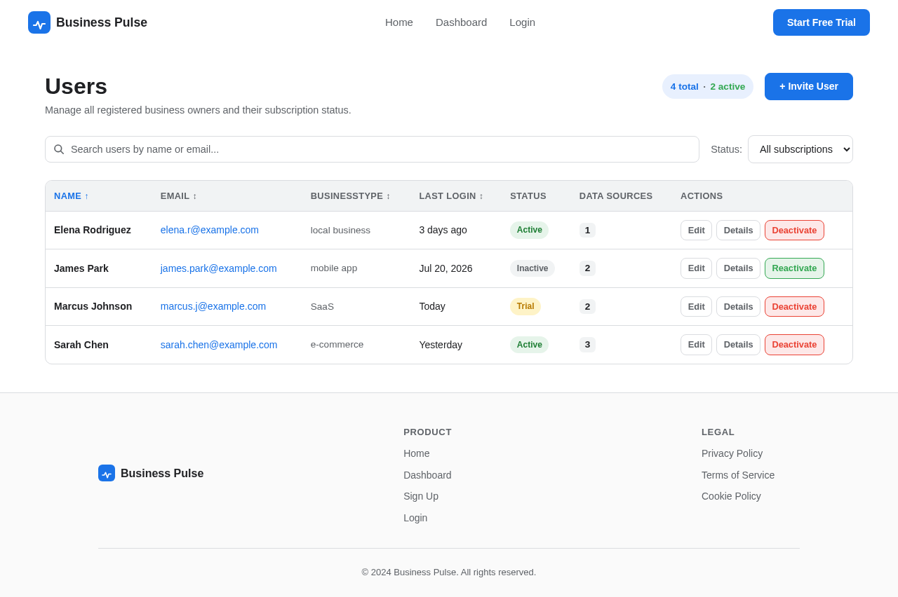Edit James Park's record
The height and width of the screenshot is (597, 898).
click(696, 268)
